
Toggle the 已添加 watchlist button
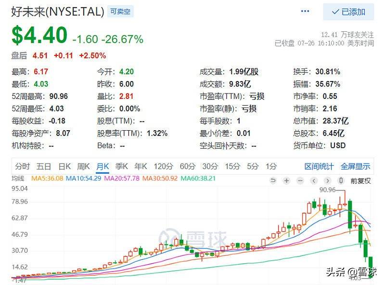[x=348, y=12]
